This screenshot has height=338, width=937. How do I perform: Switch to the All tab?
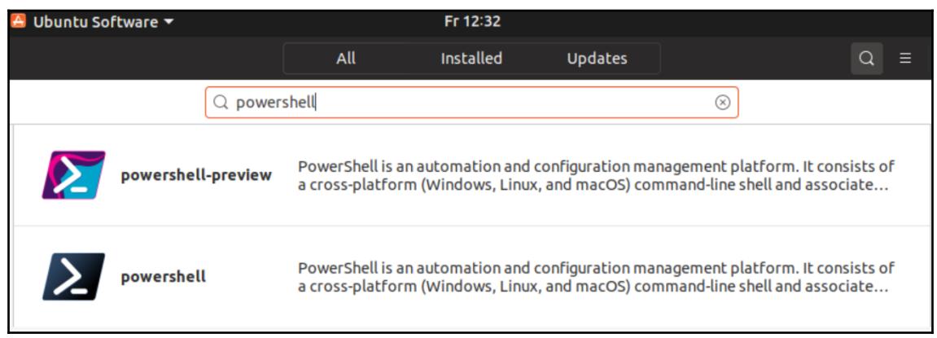(345, 59)
